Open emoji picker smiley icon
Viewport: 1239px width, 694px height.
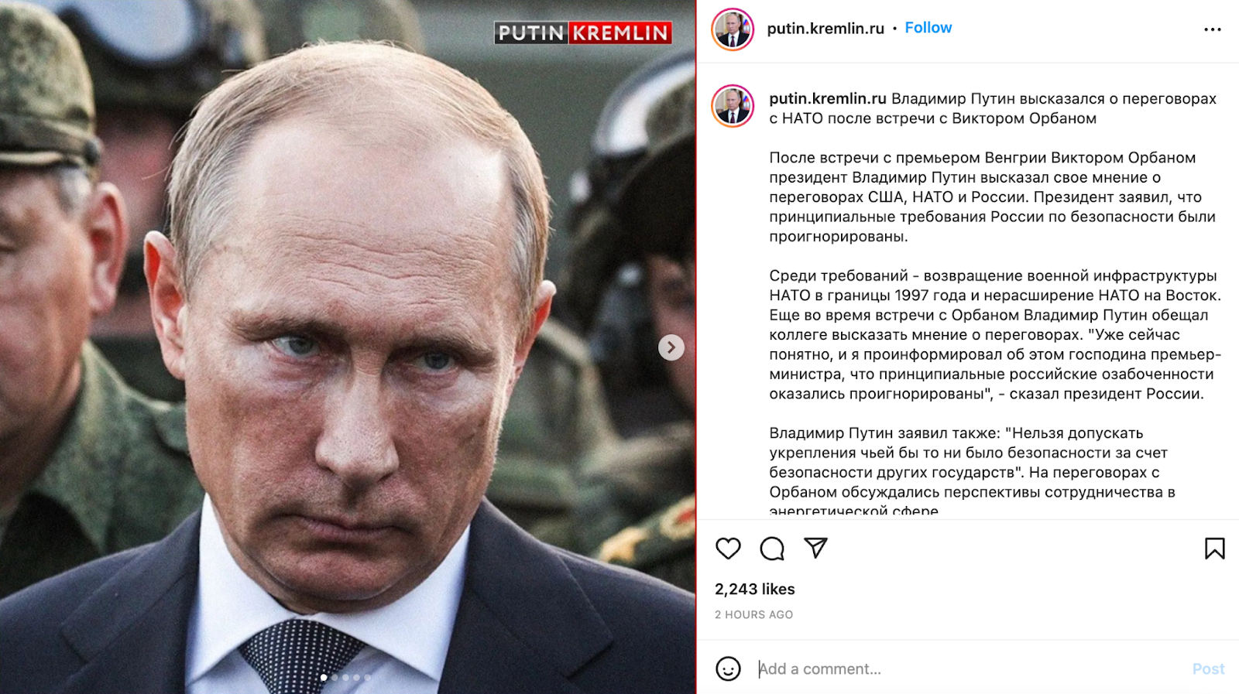pyautogui.click(x=728, y=668)
